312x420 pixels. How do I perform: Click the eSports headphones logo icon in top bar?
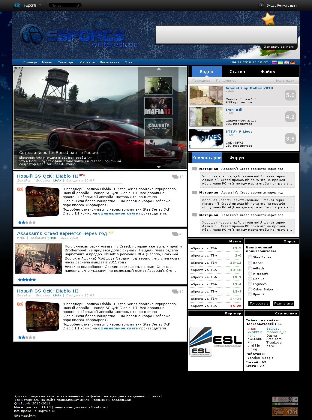17,5
